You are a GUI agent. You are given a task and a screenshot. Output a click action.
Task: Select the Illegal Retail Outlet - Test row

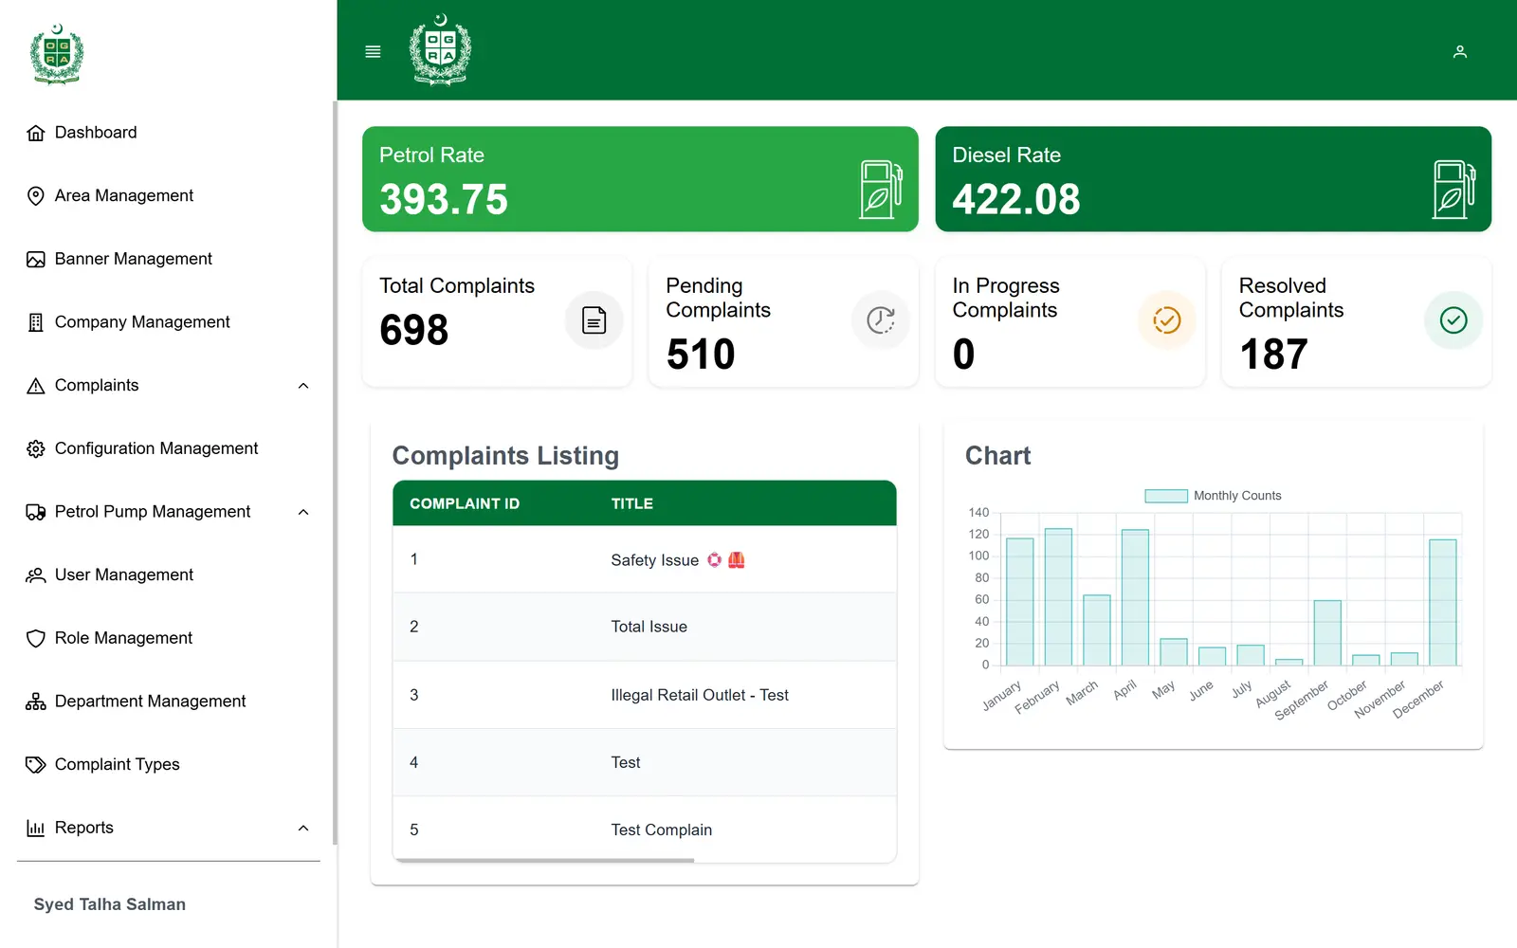(x=645, y=695)
